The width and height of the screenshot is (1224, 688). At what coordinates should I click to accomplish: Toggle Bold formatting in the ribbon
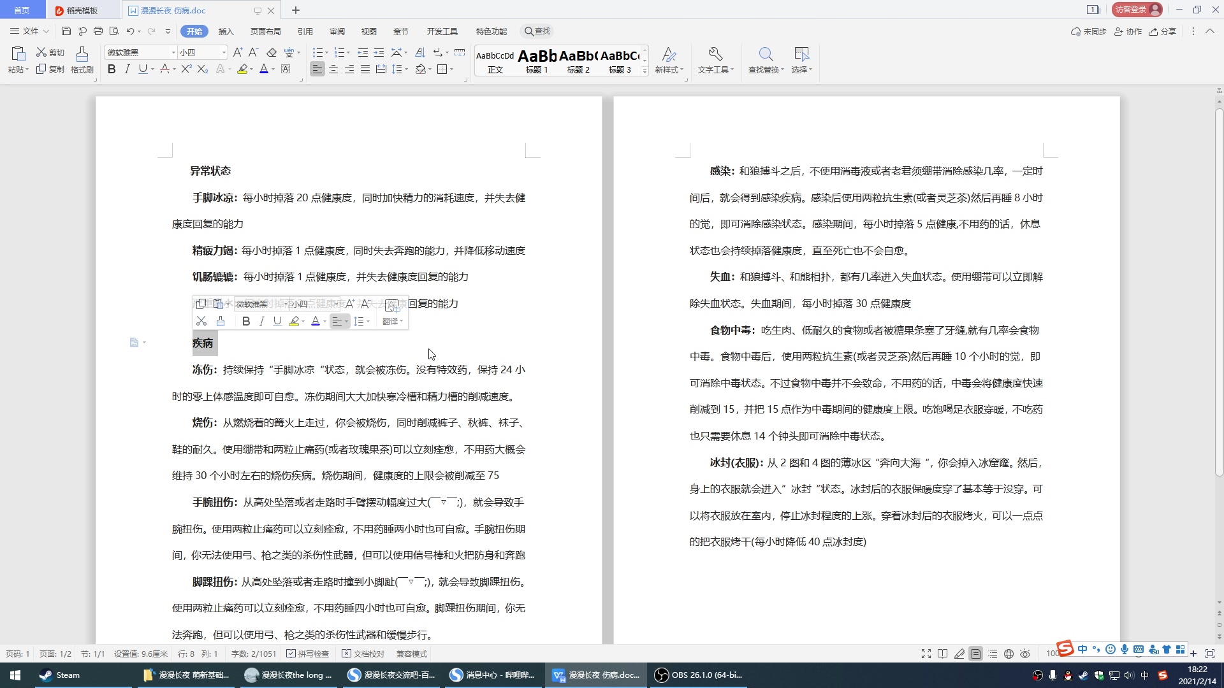click(x=112, y=69)
